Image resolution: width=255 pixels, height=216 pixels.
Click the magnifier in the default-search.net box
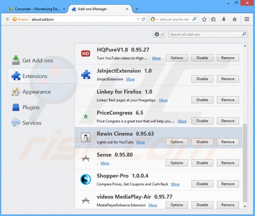194,19
